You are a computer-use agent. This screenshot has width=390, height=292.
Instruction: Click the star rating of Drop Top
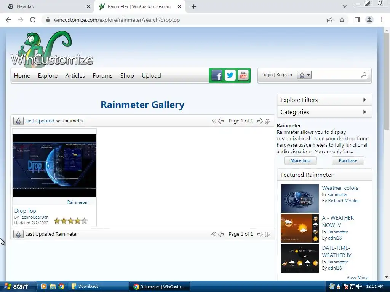click(x=70, y=221)
